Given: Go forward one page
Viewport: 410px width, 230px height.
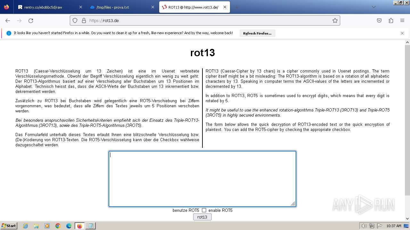Looking at the screenshot, I should click(19, 20).
